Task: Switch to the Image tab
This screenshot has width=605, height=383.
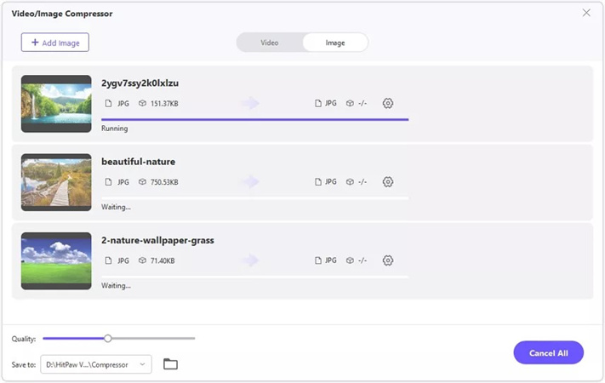Action: tap(335, 43)
